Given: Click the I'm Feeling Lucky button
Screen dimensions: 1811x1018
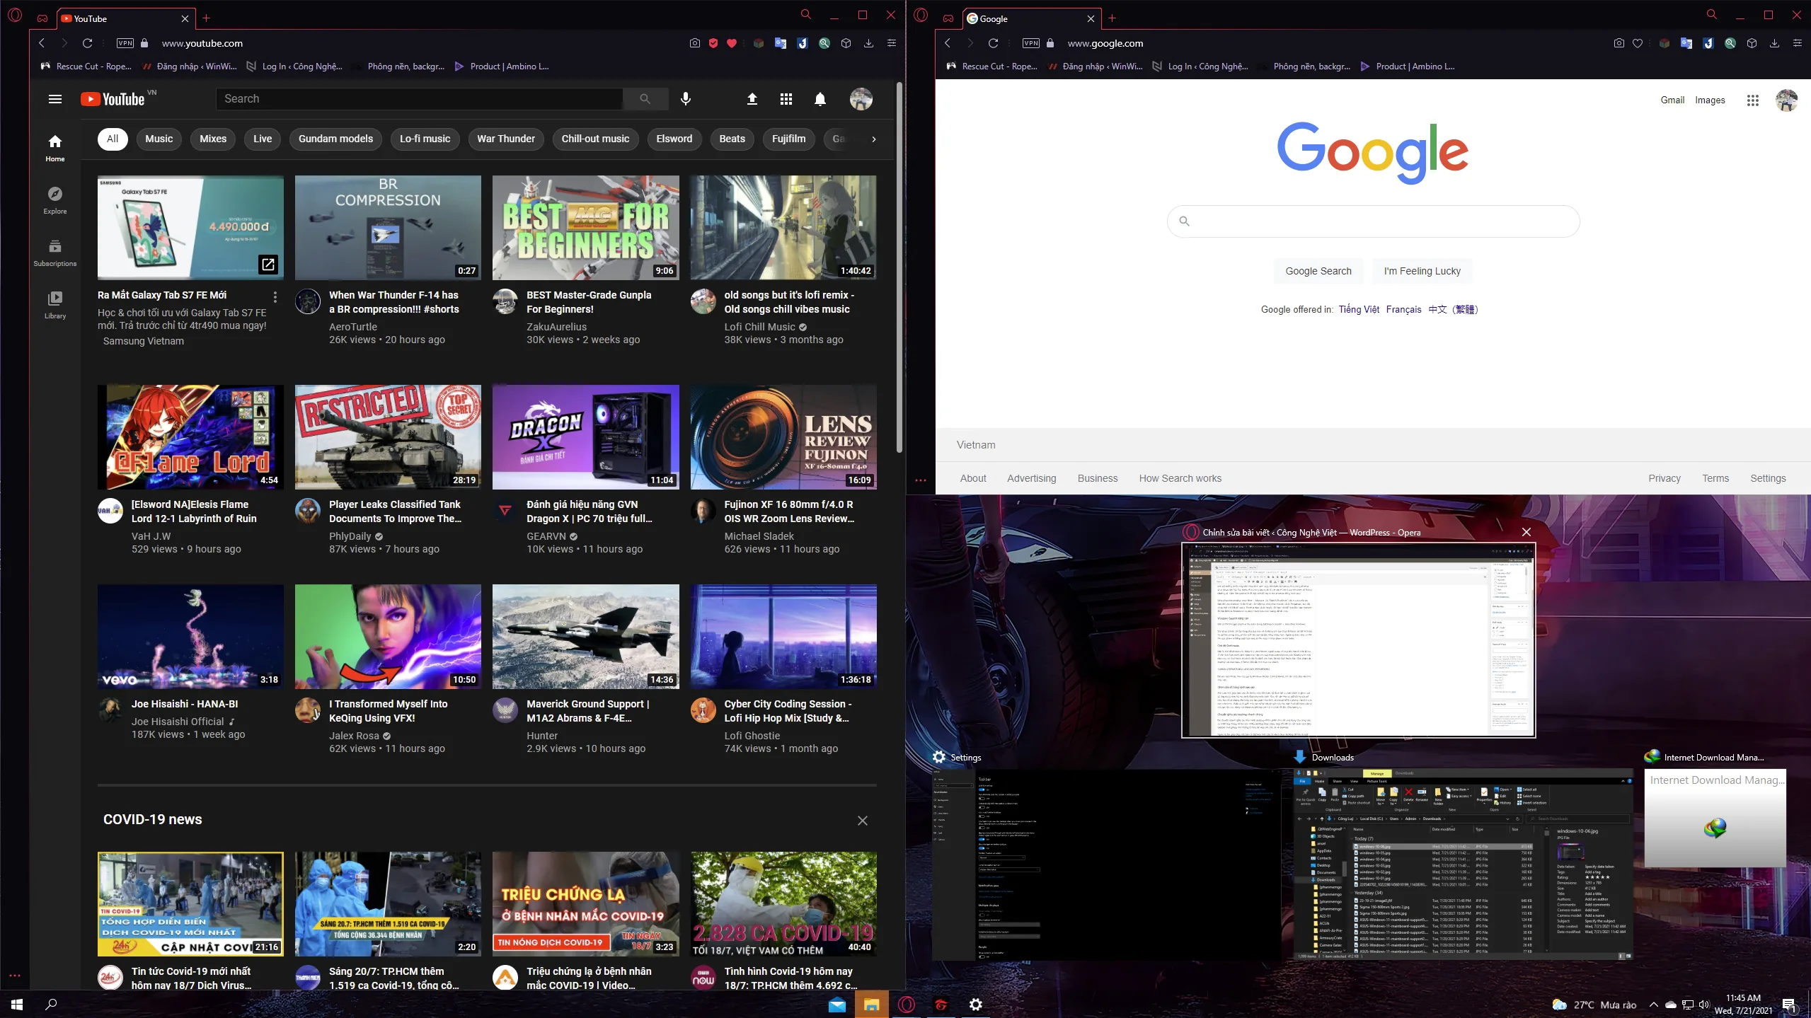Looking at the screenshot, I should tap(1422, 271).
